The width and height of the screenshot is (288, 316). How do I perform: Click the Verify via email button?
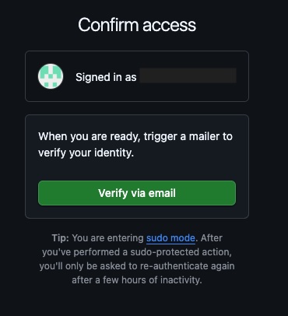[x=137, y=193]
